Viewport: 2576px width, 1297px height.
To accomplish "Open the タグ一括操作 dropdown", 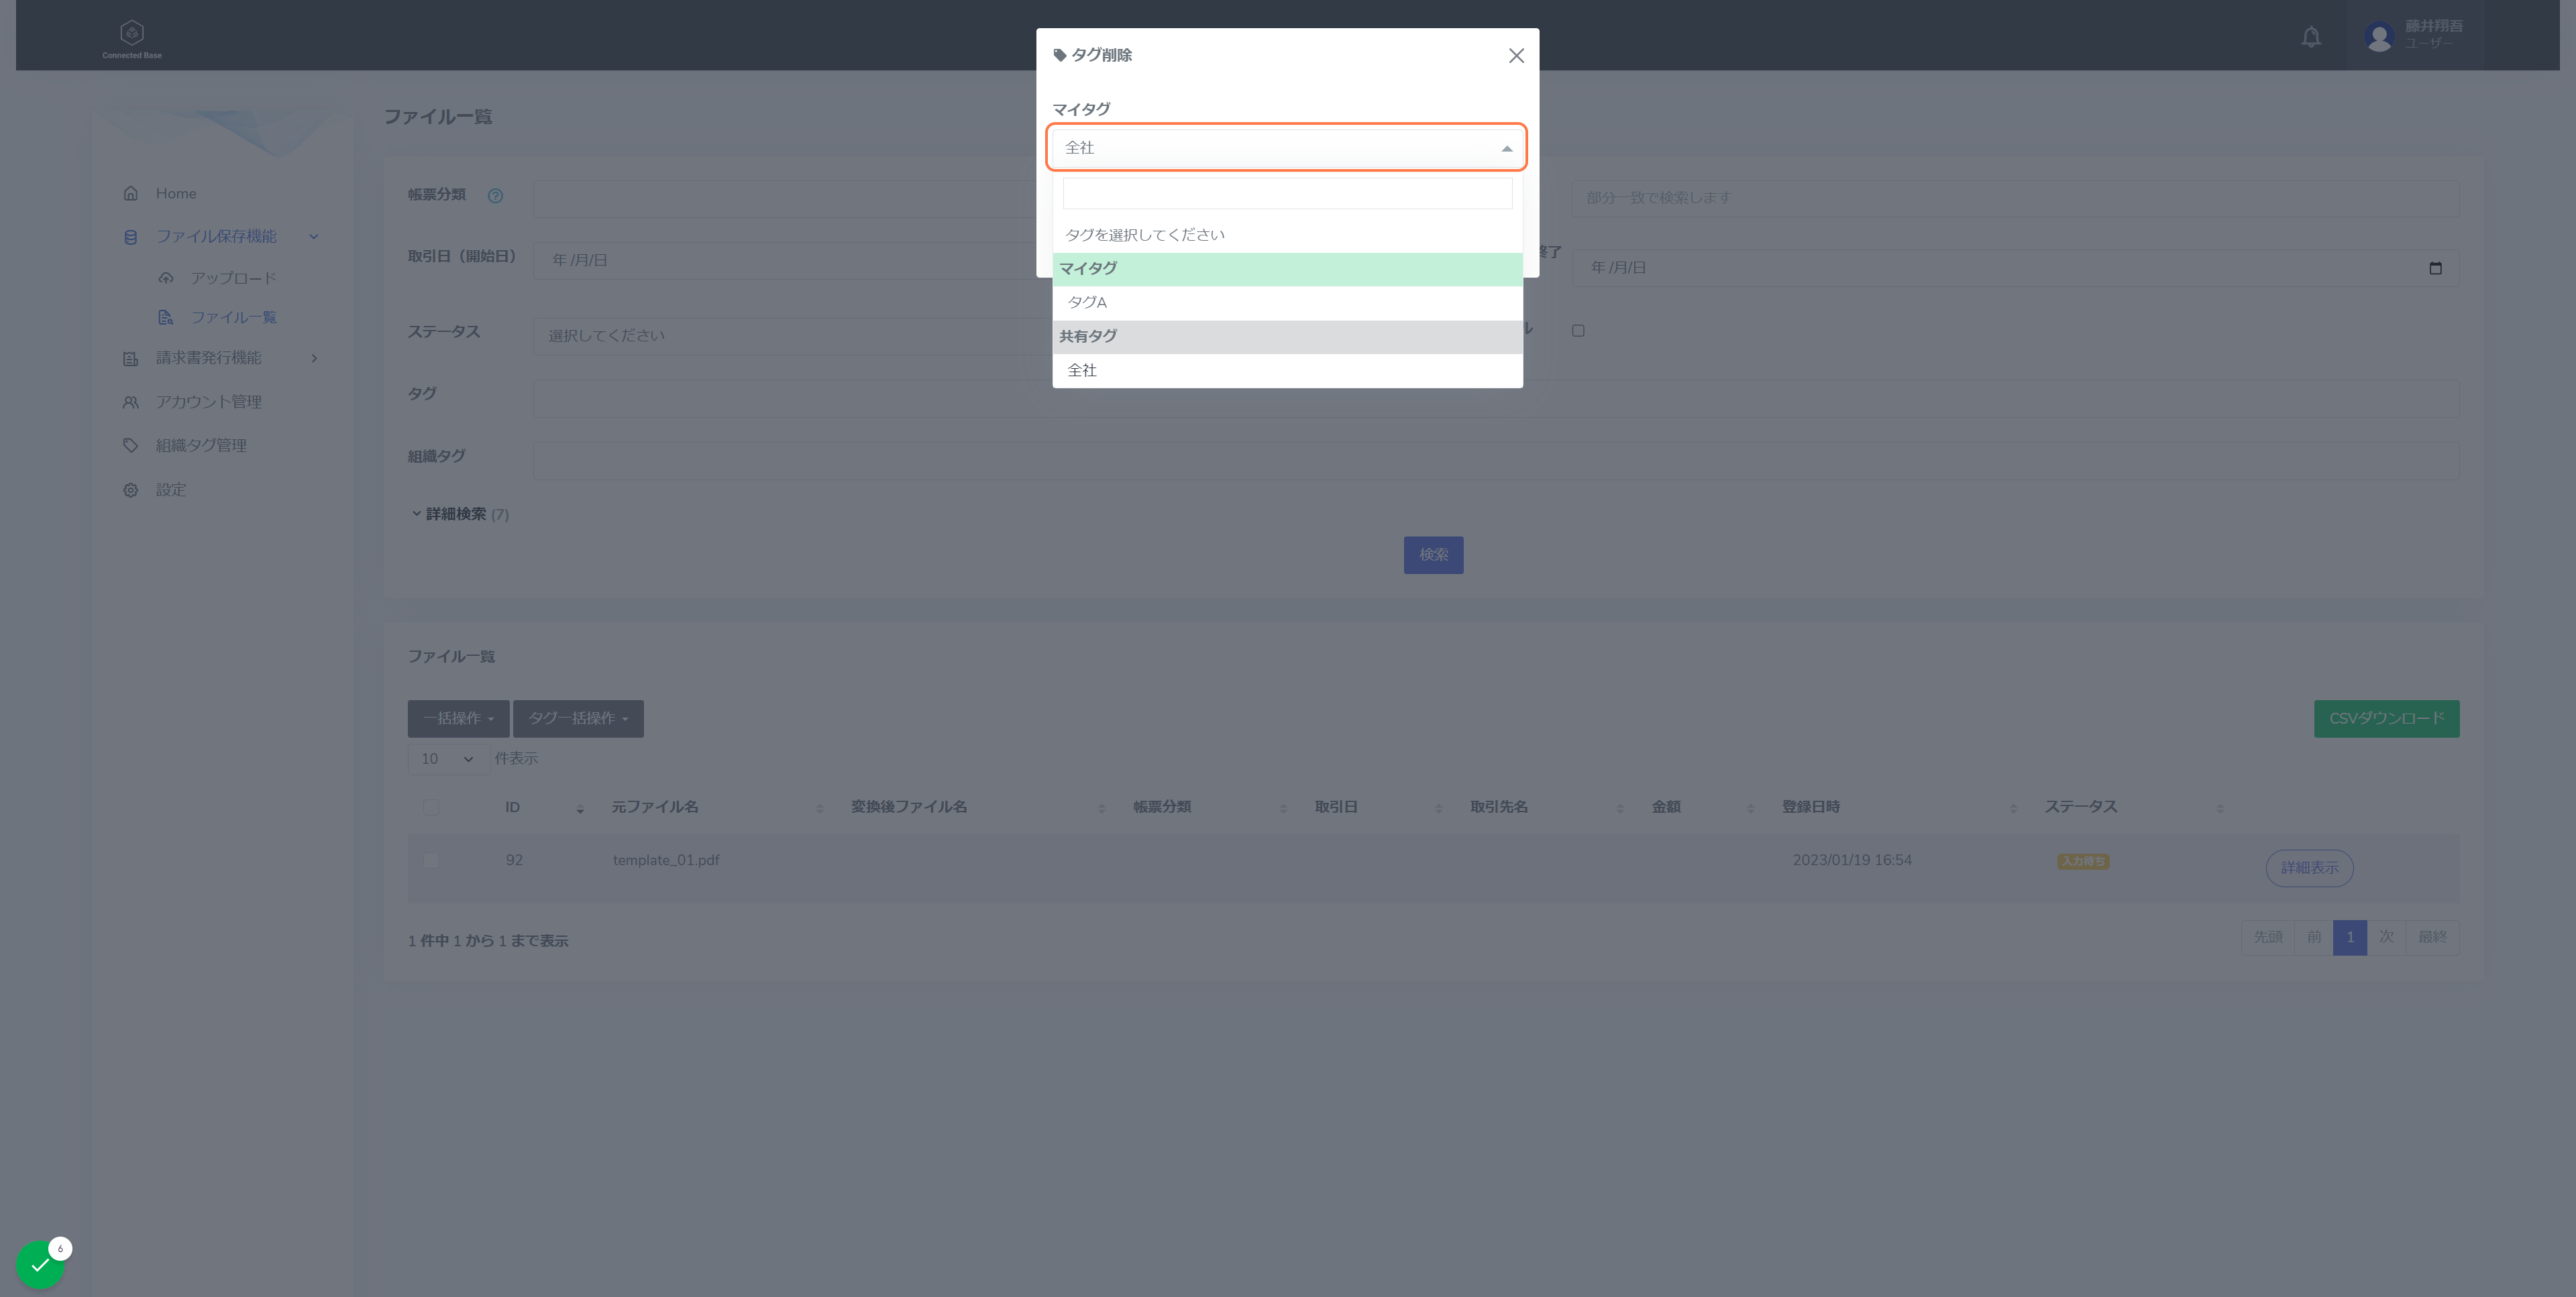I will pos(578,719).
